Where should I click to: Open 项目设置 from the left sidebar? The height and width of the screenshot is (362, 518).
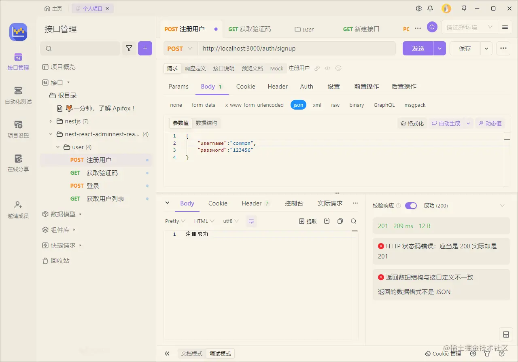coord(18,129)
